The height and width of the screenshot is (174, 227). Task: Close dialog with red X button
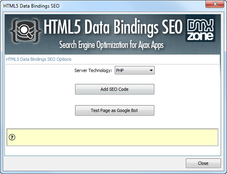(215, 4)
